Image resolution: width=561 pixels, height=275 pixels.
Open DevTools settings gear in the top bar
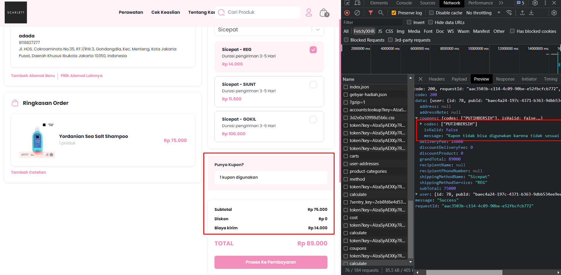tap(535, 3)
